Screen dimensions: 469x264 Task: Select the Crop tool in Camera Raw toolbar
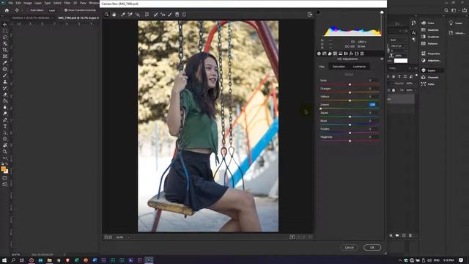tap(147, 15)
